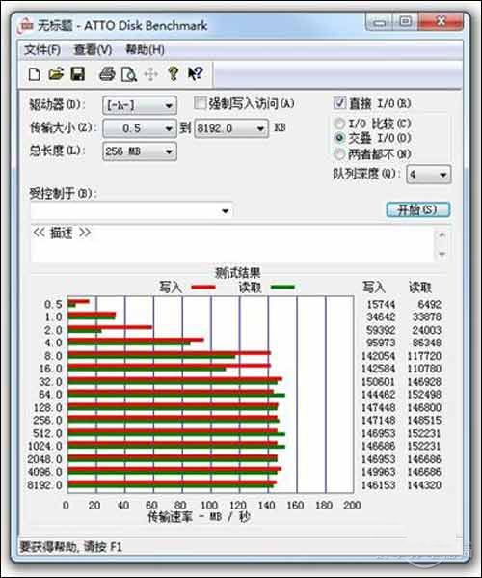The height and width of the screenshot is (578, 482).
Task: Click the 开始(S) start button
Action: [418, 209]
